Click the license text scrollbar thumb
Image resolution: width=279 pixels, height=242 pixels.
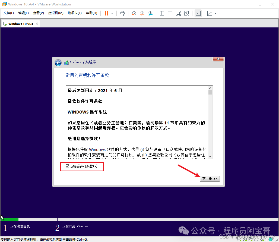point(210,92)
